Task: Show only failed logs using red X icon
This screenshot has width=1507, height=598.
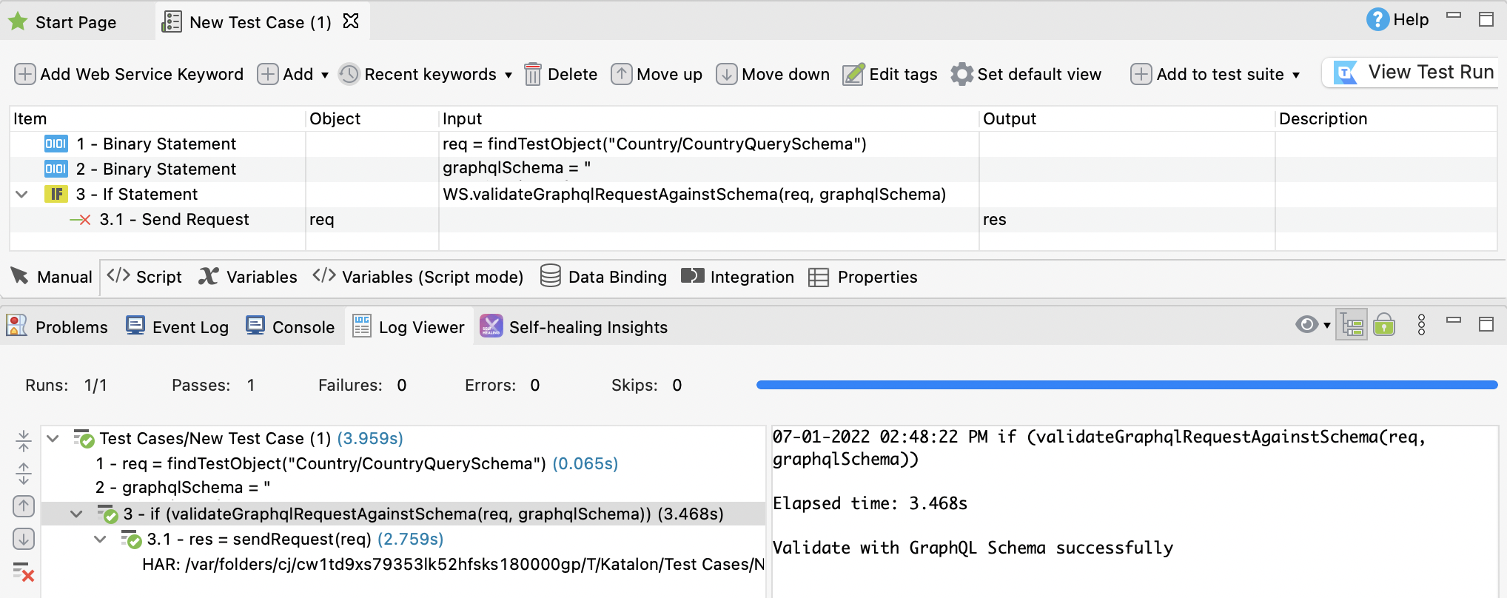Action: [x=24, y=571]
